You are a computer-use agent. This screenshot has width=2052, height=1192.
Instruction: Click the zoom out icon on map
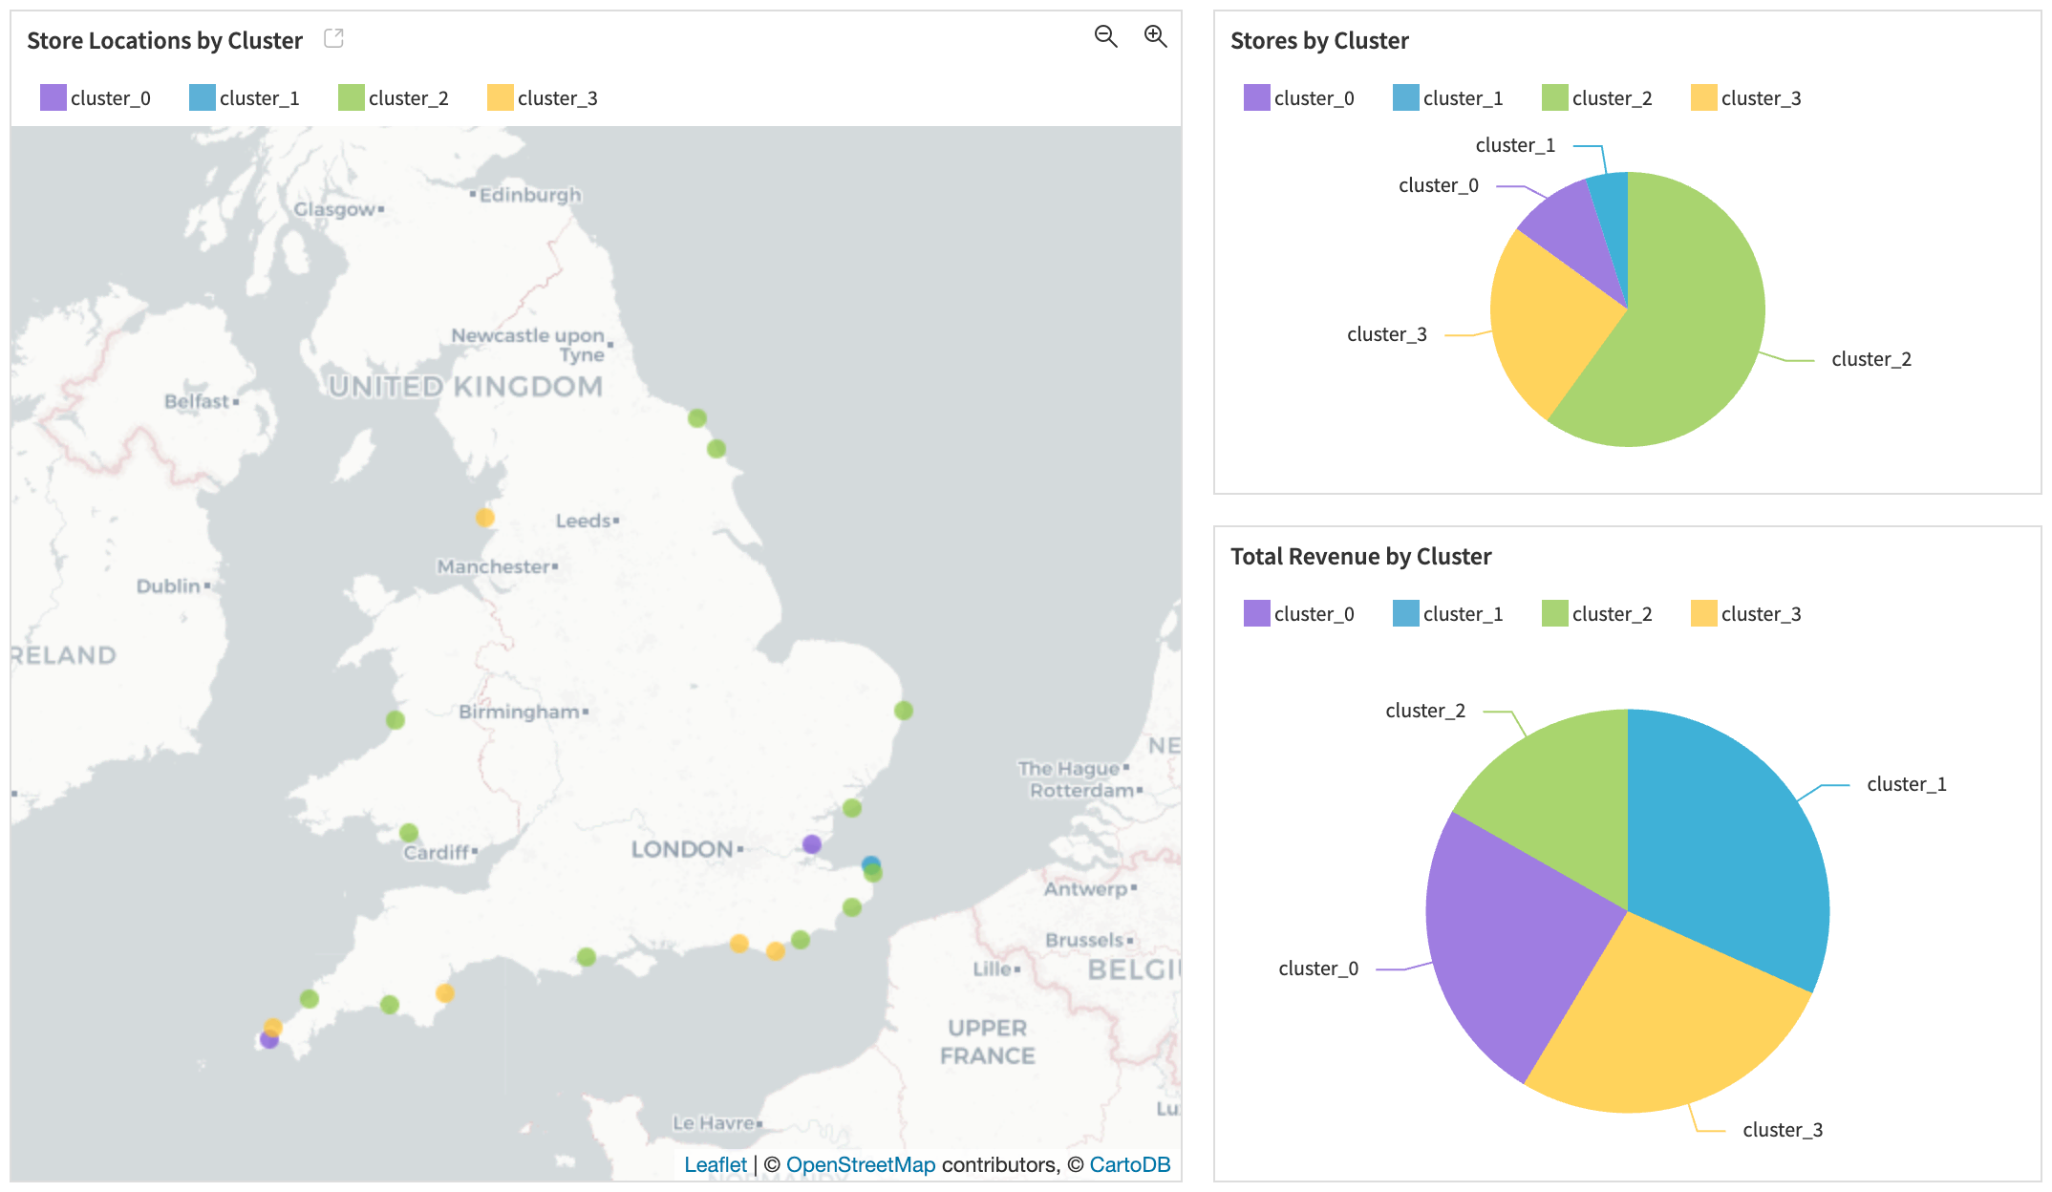click(1105, 38)
